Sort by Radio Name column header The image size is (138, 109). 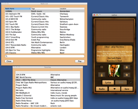[18, 9]
